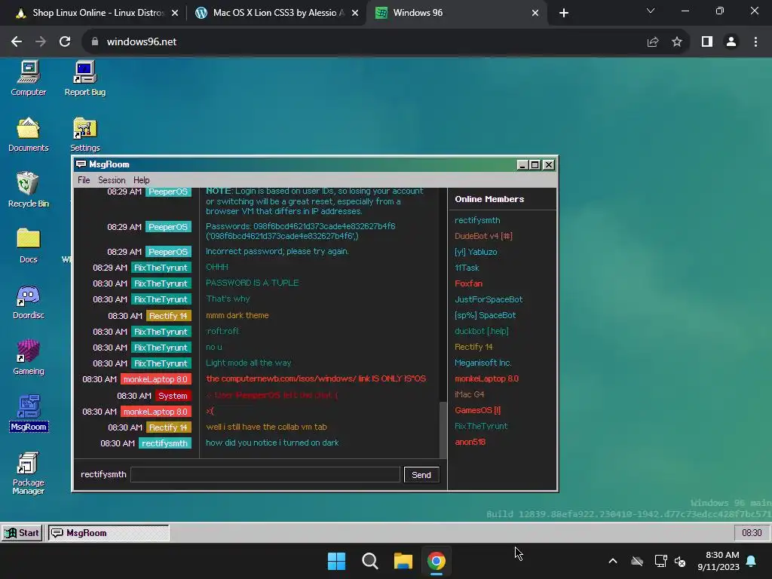Show hidden system tray icons
This screenshot has height=579, width=772.
pos(613,561)
